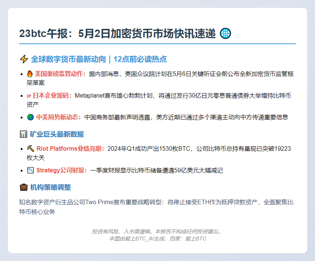Click the red label Riot Platforms业绩亮眼
315x261 pixels.
point(70,148)
